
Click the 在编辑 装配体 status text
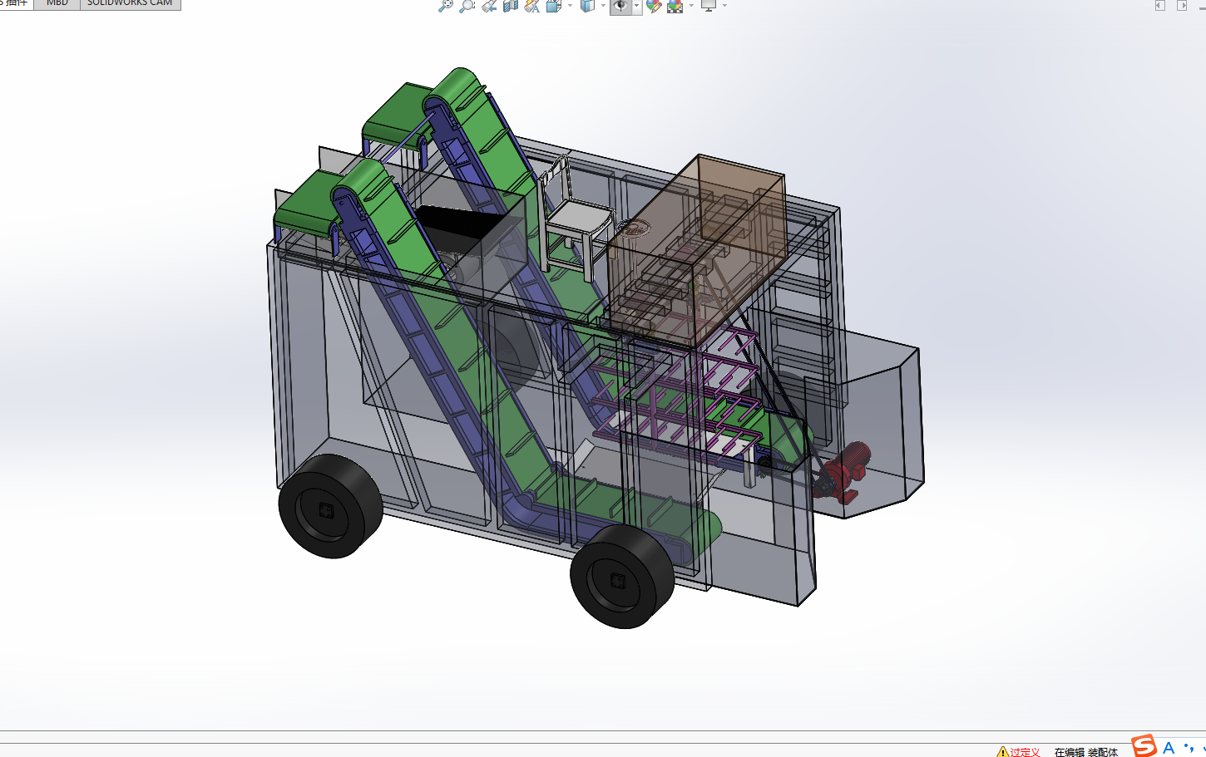pyautogui.click(x=1086, y=752)
